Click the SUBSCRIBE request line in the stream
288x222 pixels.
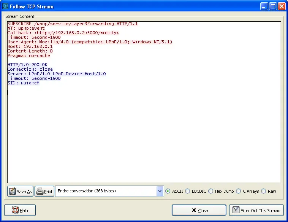click(x=72, y=24)
